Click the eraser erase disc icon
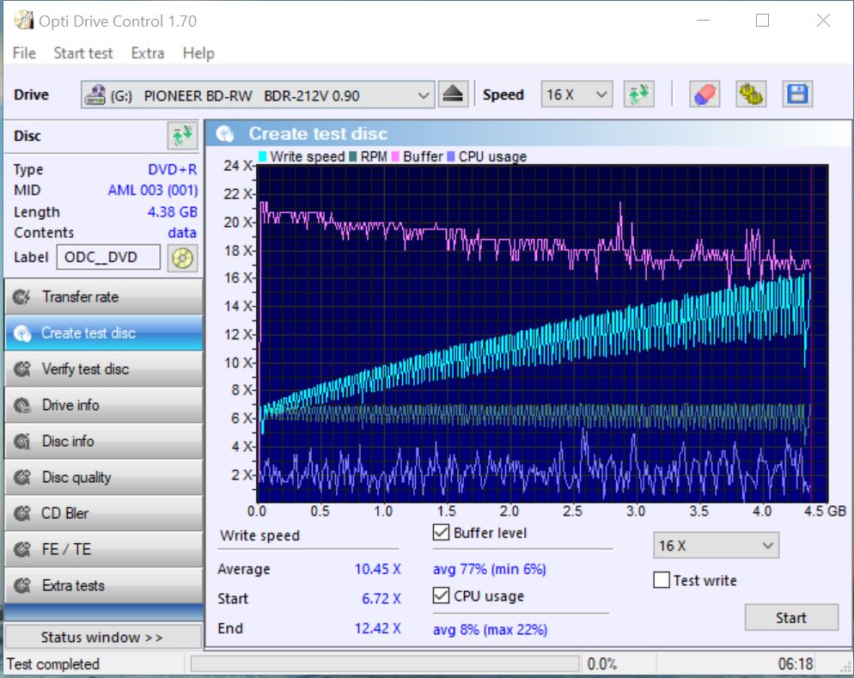This screenshot has height=678, width=854. (705, 95)
